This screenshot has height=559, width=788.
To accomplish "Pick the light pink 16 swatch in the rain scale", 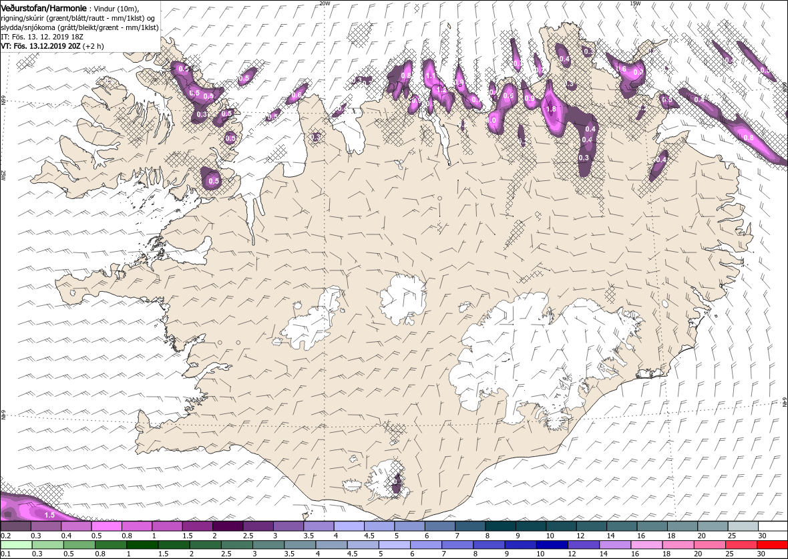I will click(x=646, y=545).
